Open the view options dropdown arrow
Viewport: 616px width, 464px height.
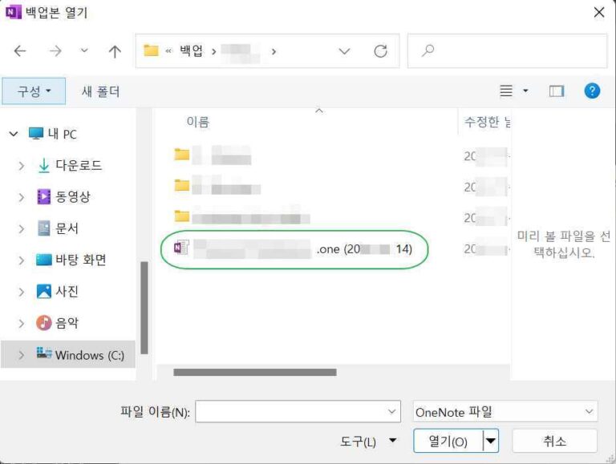coord(525,91)
